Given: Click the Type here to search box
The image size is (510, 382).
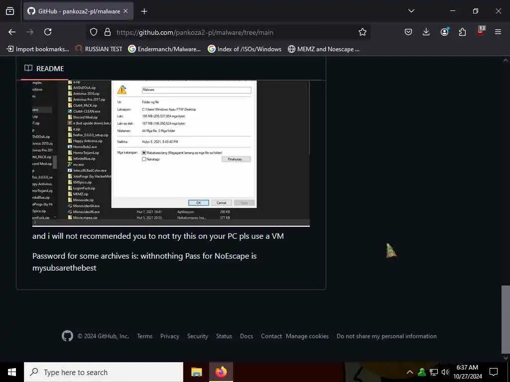Looking at the screenshot, I should [x=104, y=372].
